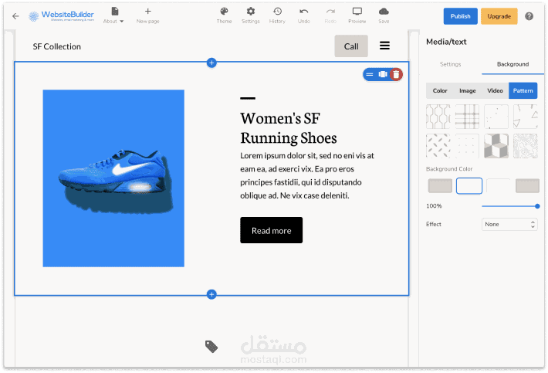Open the Theme palette
Image resolution: width=548 pixels, height=373 pixels.
224,15
